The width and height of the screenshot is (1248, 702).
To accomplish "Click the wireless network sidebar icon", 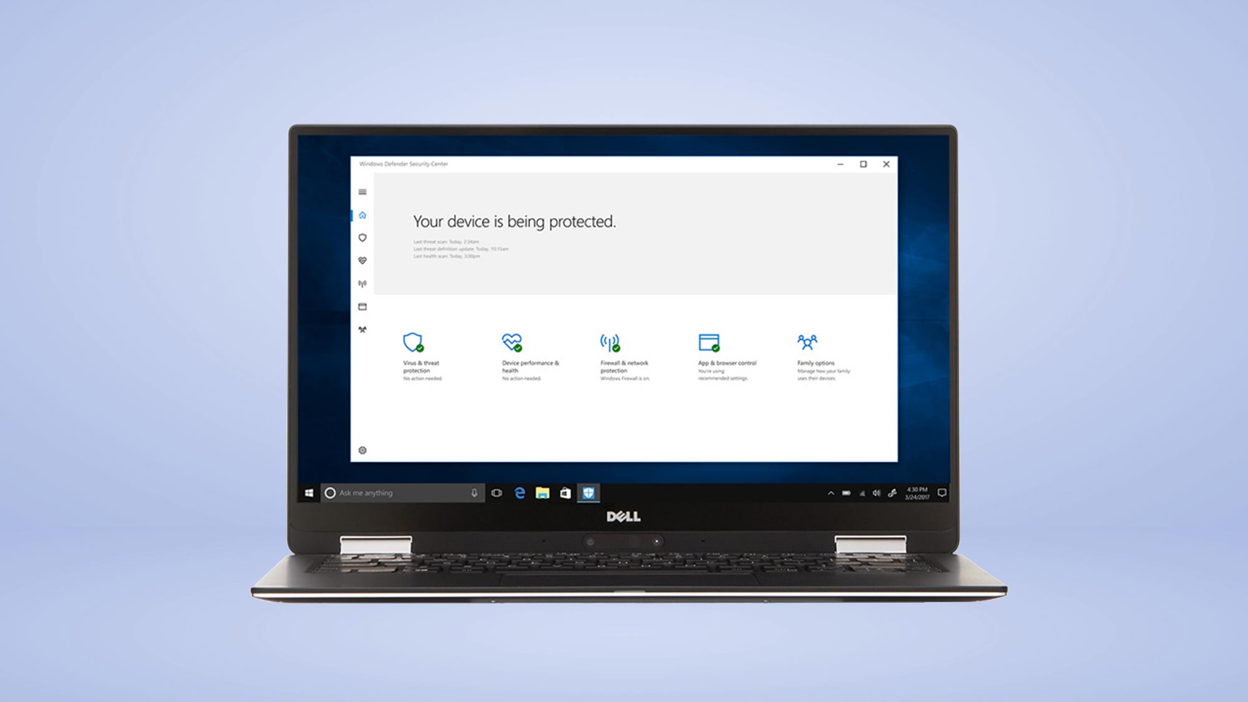I will (x=362, y=282).
